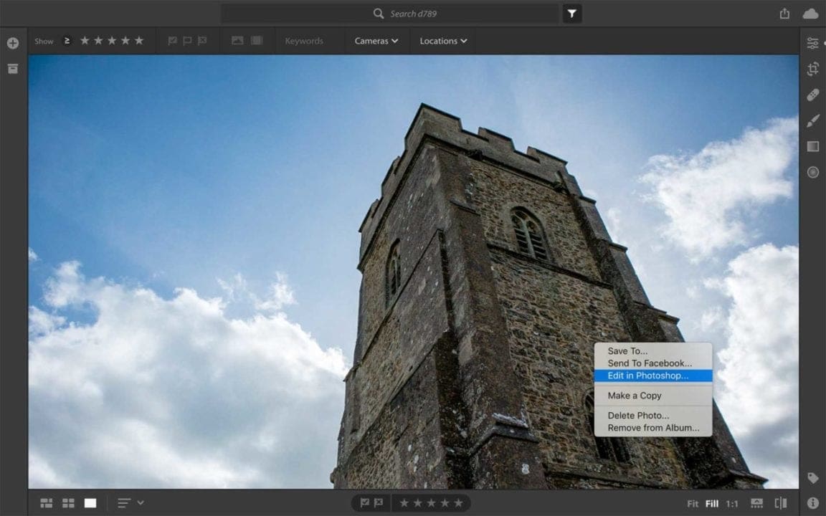The image size is (826, 516).
Task: Click inside the Search d789 field
Action: click(389, 14)
